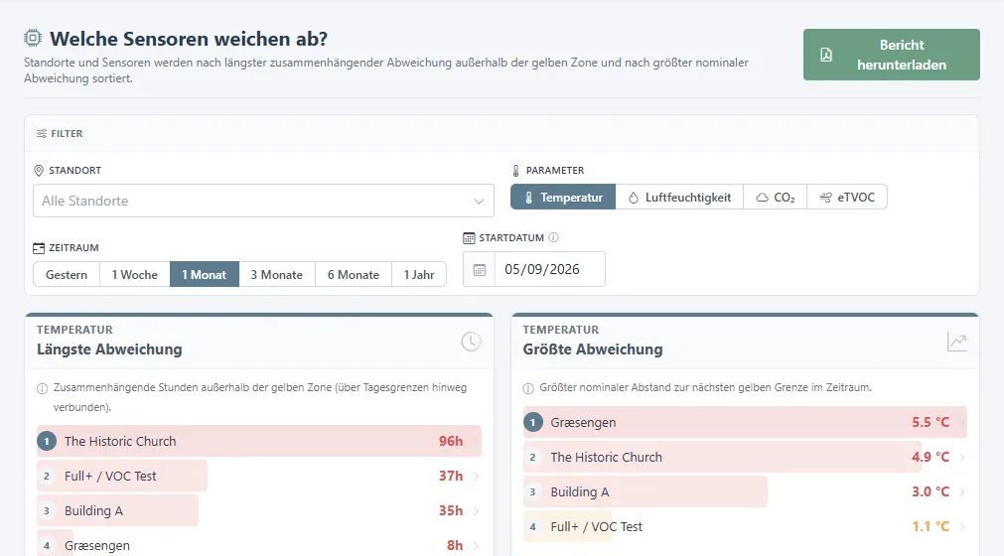Select the eTVOC parameter
This screenshot has height=556, width=1004.
pyautogui.click(x=847, y=197)
